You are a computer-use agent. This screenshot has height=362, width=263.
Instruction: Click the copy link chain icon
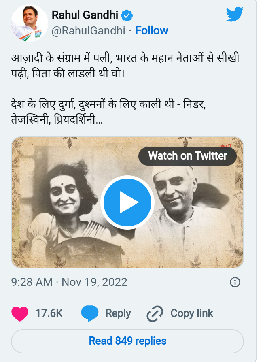pyautogui.click(x=154, y=313)
